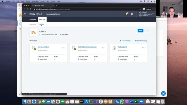Open the notifications bell
This screenshot has height=105, width=187.
pyautogui.click(x=127, y=14)
